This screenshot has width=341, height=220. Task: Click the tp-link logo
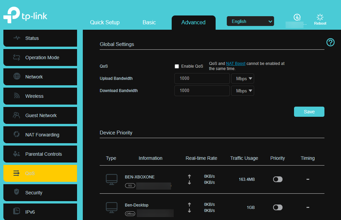coord(26,15)
